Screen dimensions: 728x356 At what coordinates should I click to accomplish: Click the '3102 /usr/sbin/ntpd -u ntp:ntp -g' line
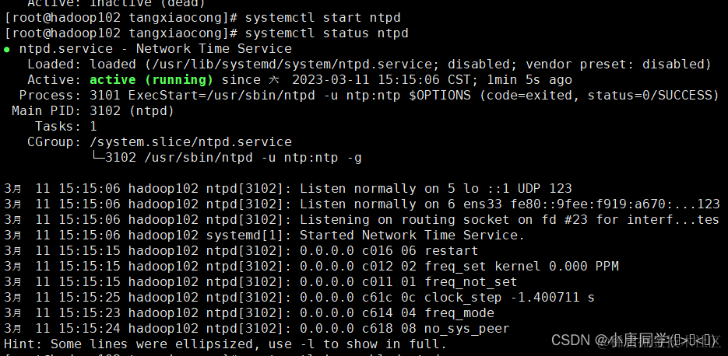(226, 158)
